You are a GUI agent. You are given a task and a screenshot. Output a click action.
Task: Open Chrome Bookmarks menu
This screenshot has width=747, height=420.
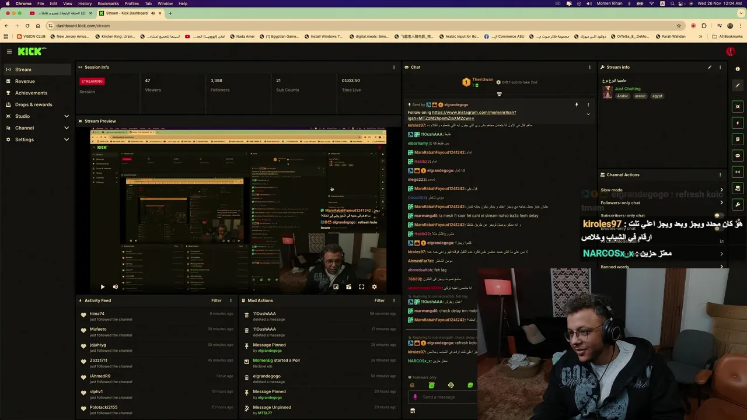(108, 3)
